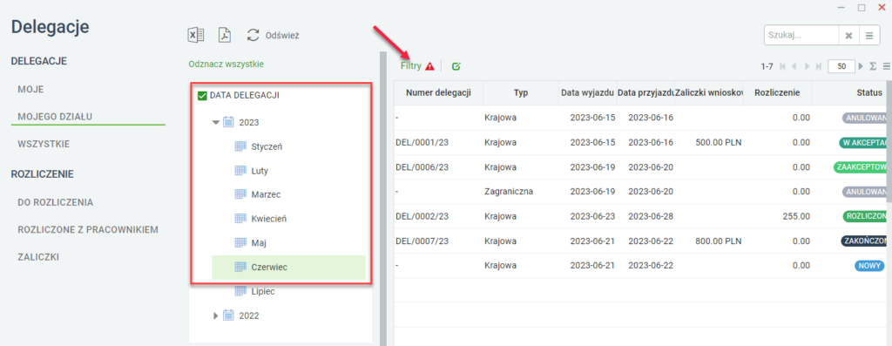Open MOJEGO DZIAŁU delegations view
The image size is (892, 346).
(55, 117)
